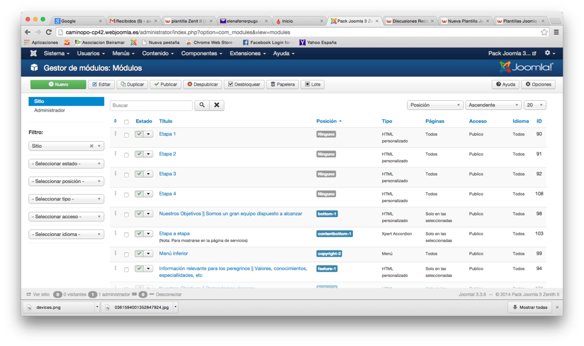584x346 pixels.
Task: Bookmark page with the star icon
Action: (544, 32)
